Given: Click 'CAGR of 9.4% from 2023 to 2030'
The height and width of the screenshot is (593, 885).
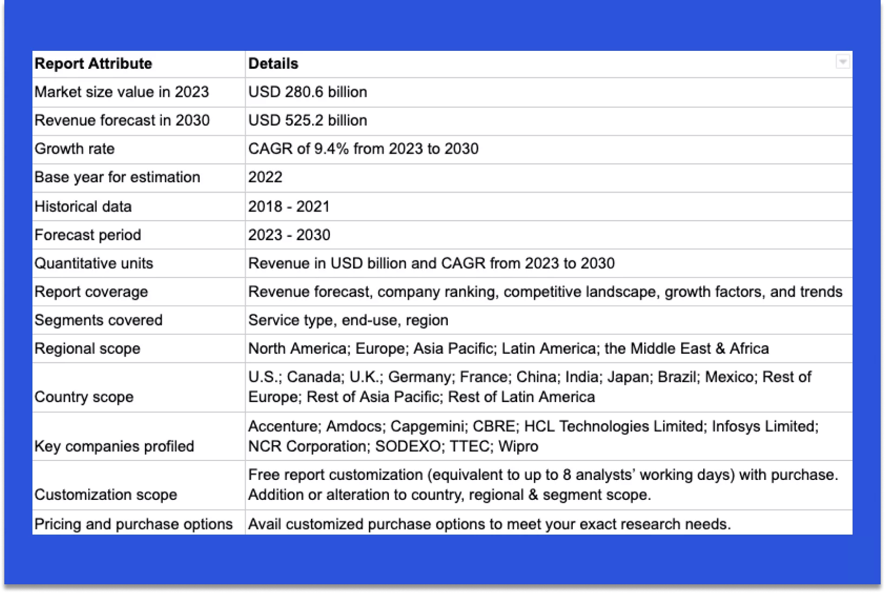Looking at the screenshot, I should pyautogui.click(x=549, y=150).
